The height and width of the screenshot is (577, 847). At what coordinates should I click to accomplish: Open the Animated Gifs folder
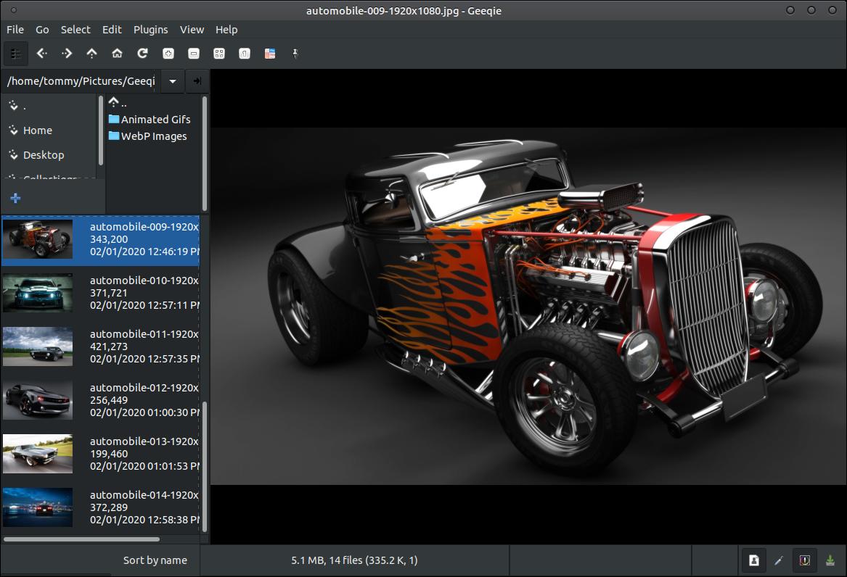[x=150, y=119]
